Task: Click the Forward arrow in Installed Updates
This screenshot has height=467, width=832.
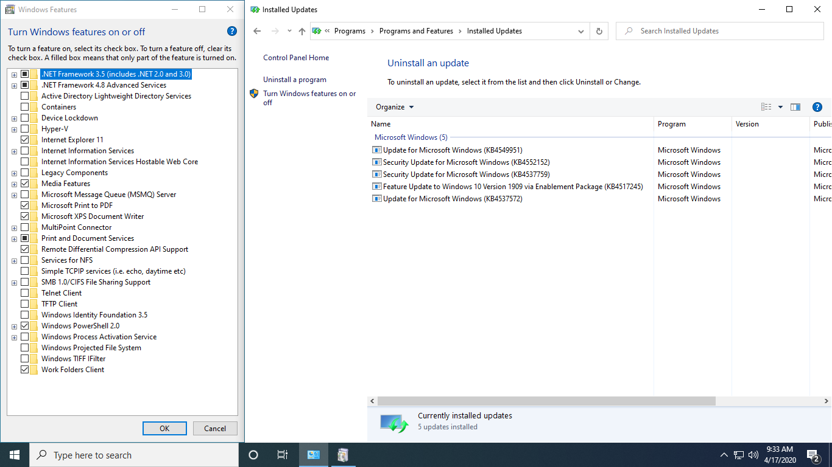Action: click(275, 31)
